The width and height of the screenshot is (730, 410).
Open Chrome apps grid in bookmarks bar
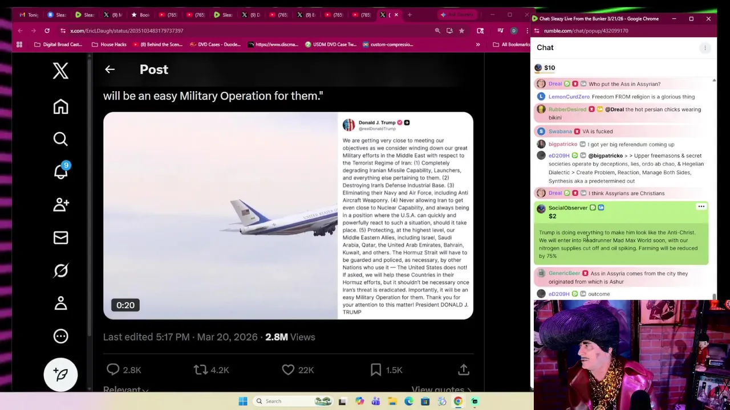pyautogui.click(x=19, y=44)
